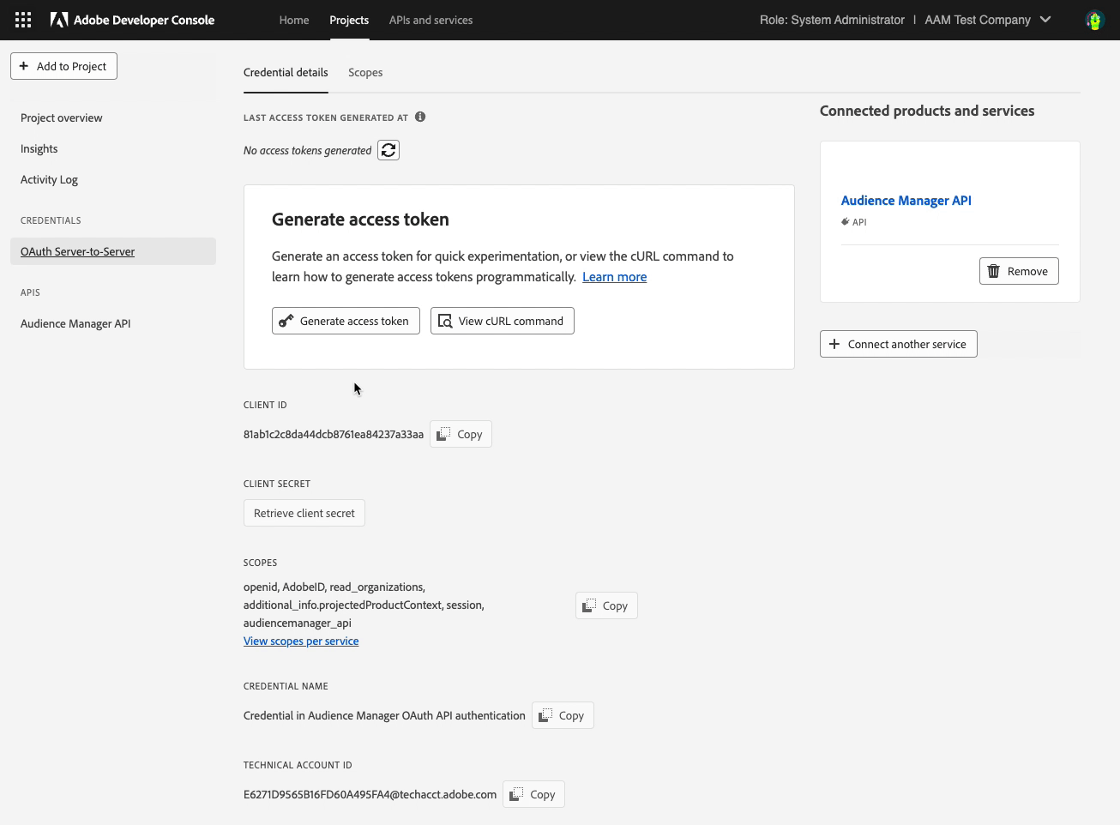1120x825 pixels.
Task: Copy the Technical Account ID
Action: [533, 793]
